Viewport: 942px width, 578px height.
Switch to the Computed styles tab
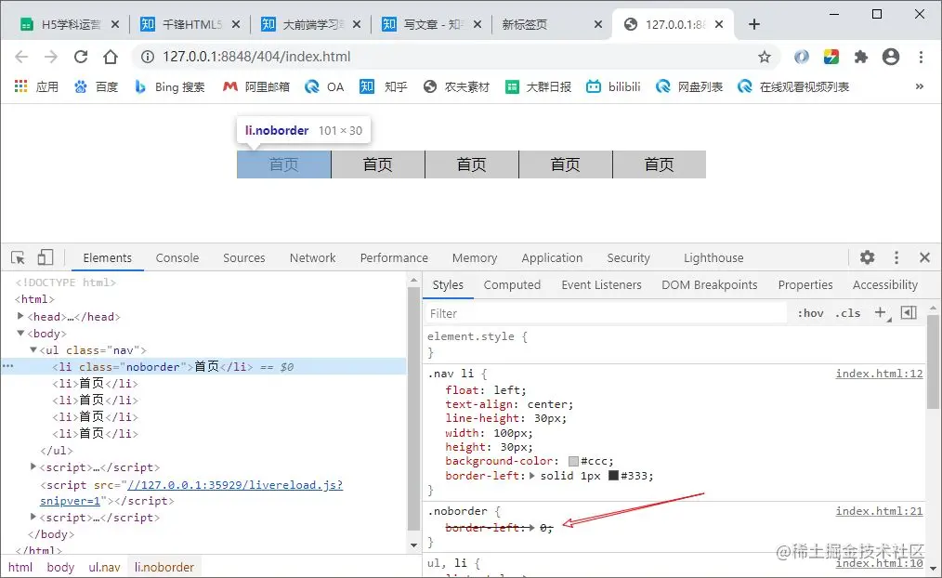(512, 284)
